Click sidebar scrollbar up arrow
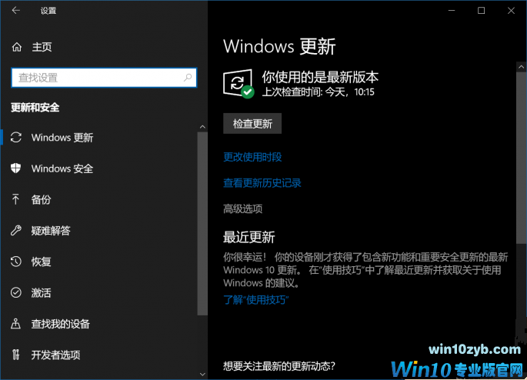The image size is (527, 380). 202,127
